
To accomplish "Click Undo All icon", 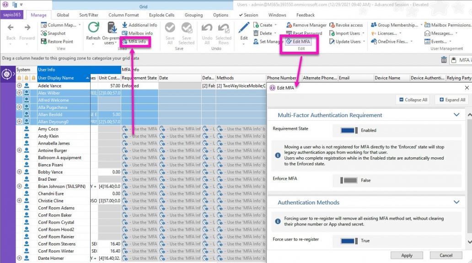I will 207,28.
